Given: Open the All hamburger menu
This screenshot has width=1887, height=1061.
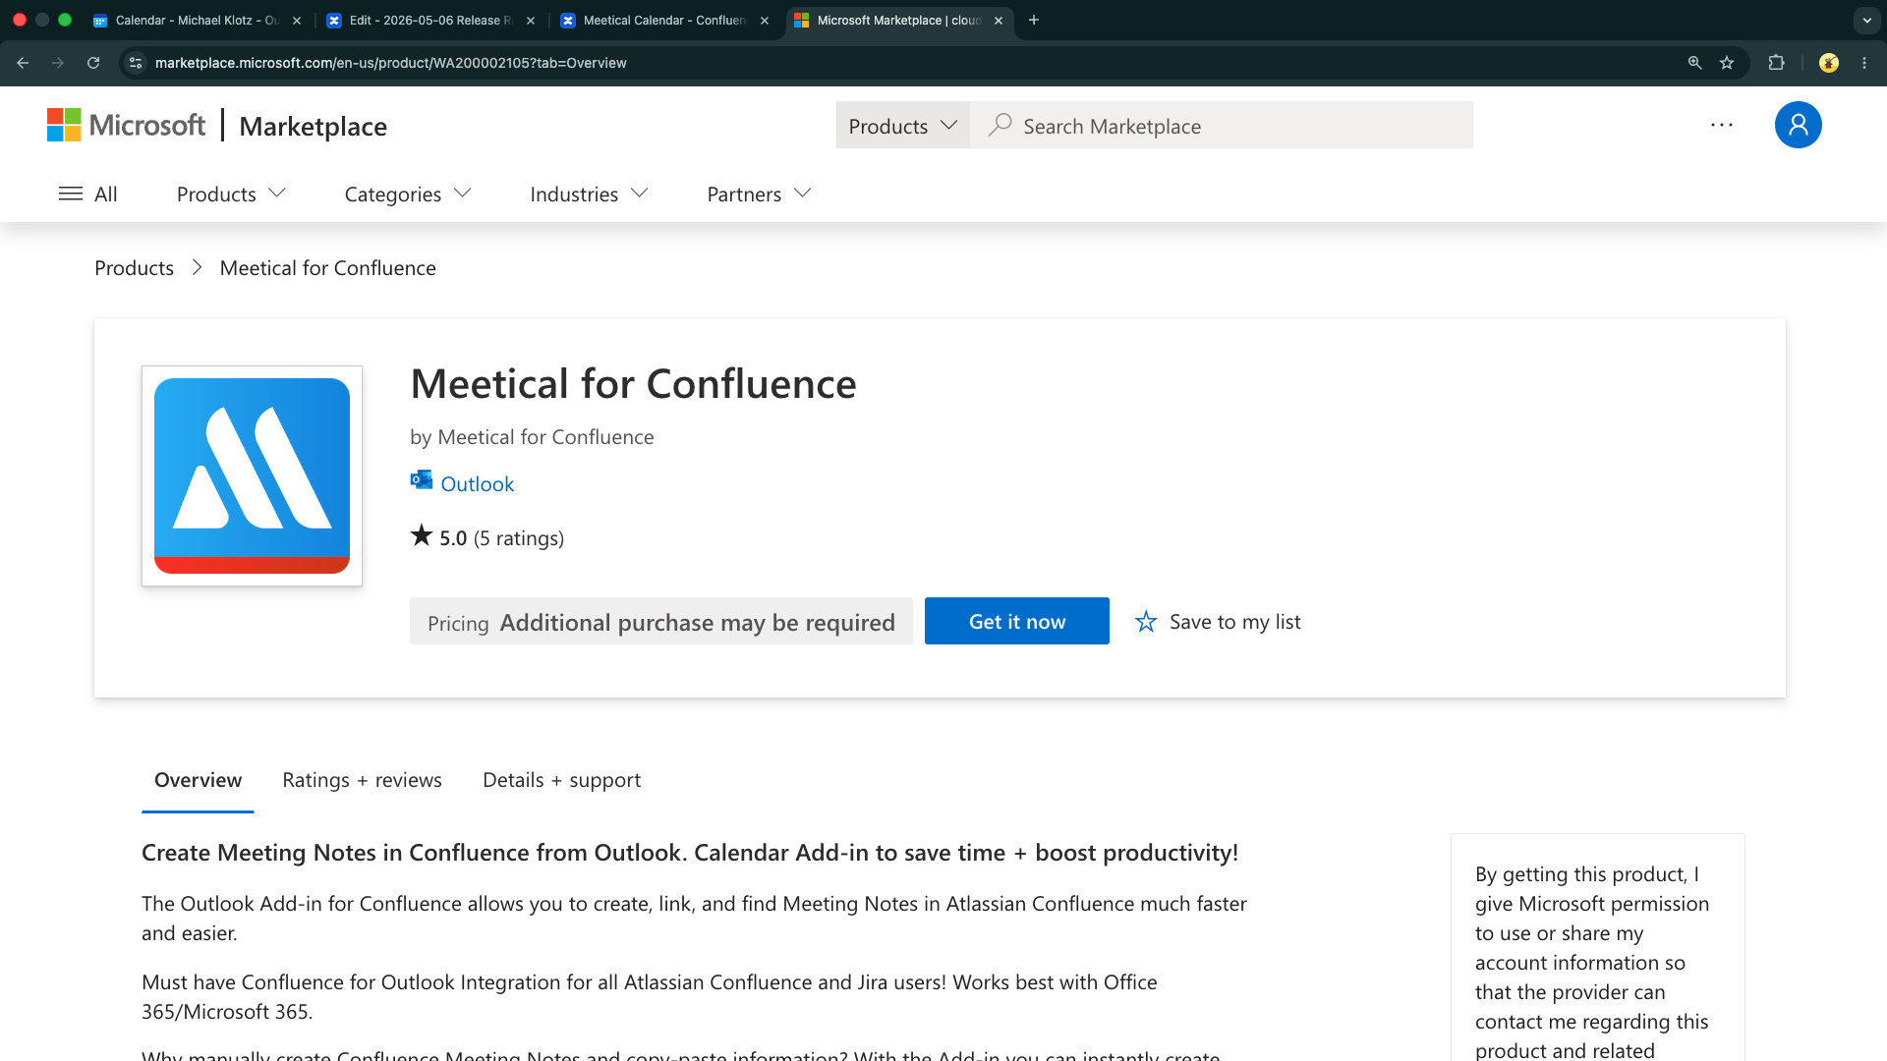Looking at the screenshot, I should tap(87, 194).
